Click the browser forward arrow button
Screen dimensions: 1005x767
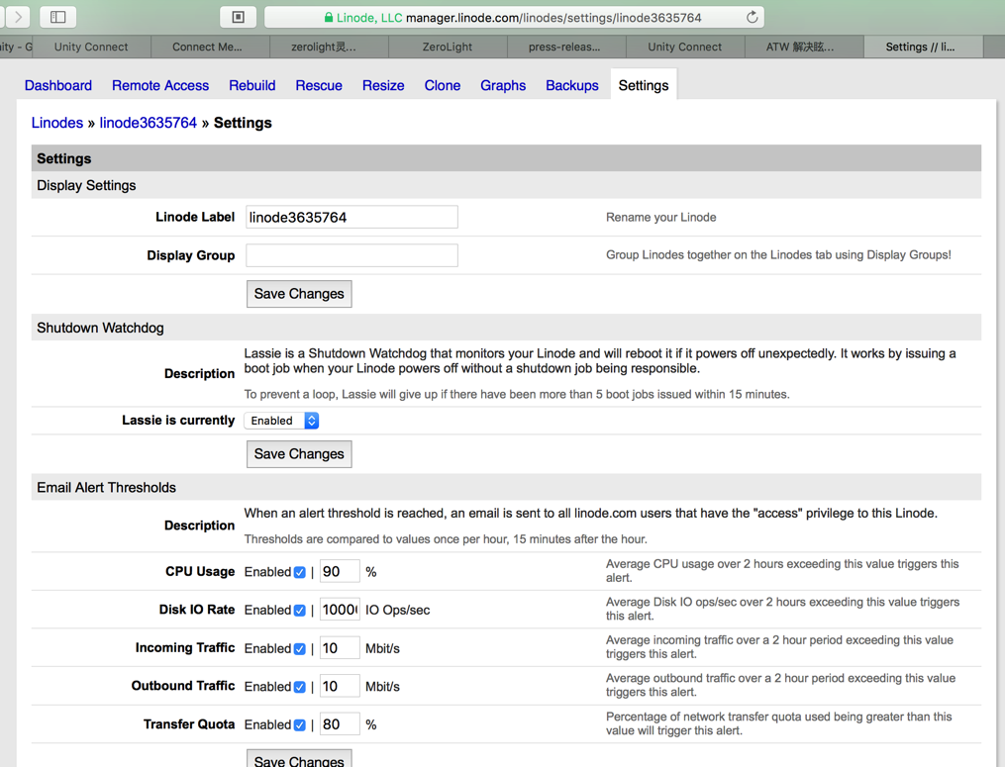click(19, 17)
